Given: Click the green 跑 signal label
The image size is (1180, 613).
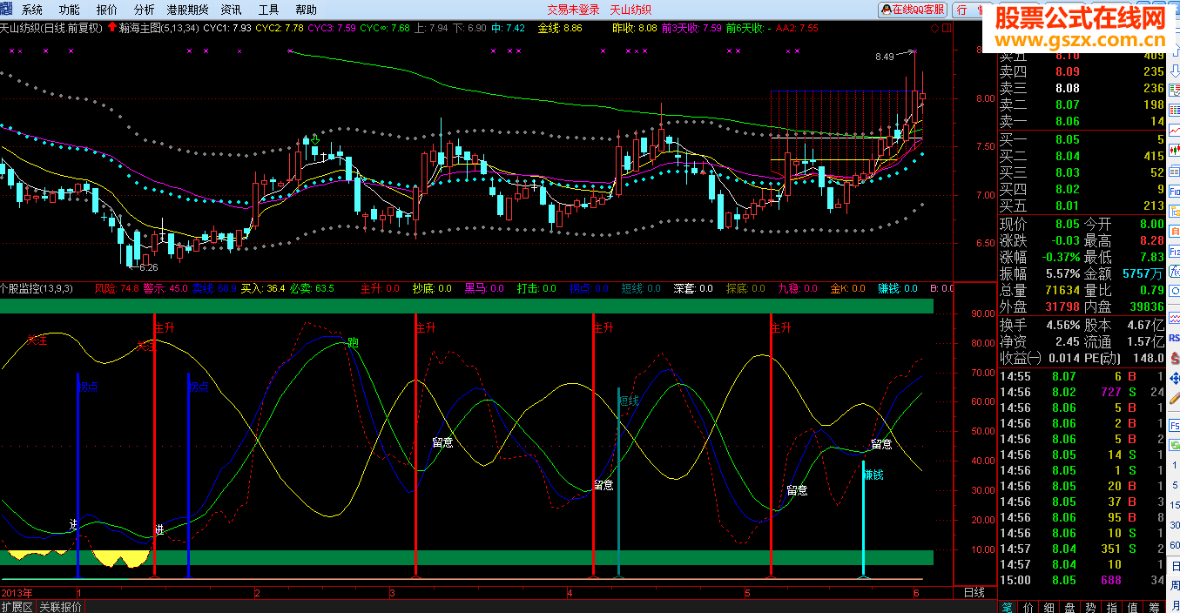Looking at the screenshot, I should point(353,342).
